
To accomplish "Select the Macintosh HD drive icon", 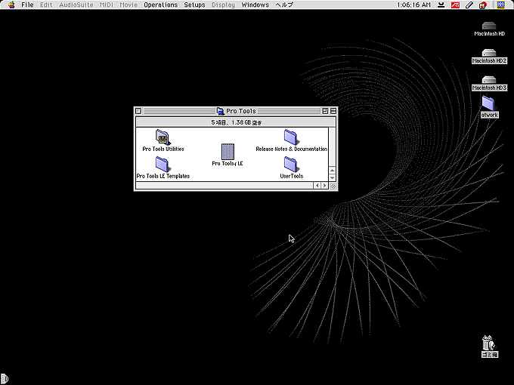I will tap(489, 26).
